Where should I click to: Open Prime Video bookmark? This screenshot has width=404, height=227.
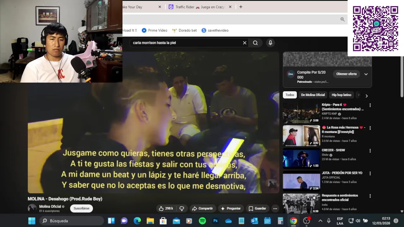pyautogui.click(x=154, y=30)
